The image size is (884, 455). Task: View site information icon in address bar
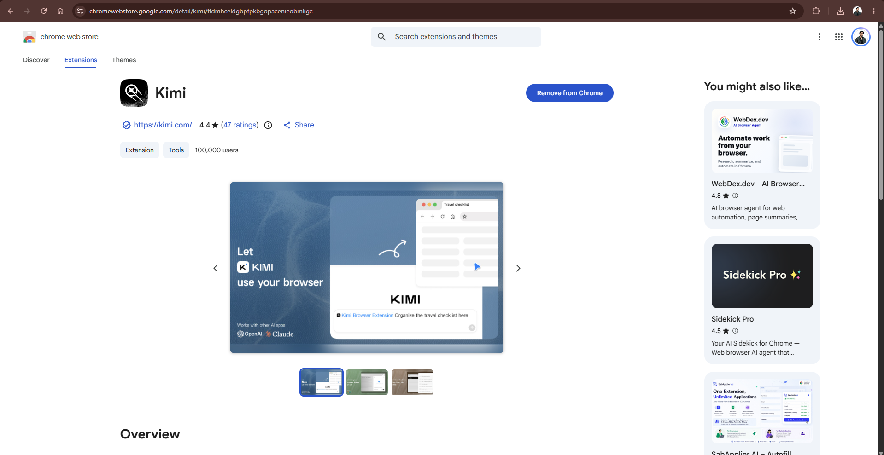(x=80, y=11)
